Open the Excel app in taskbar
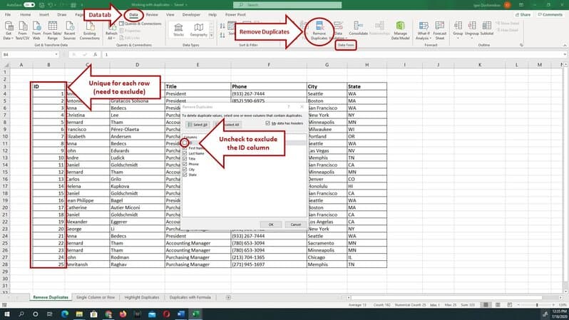This screenshot has height=320, width=569. pos(195,314)
